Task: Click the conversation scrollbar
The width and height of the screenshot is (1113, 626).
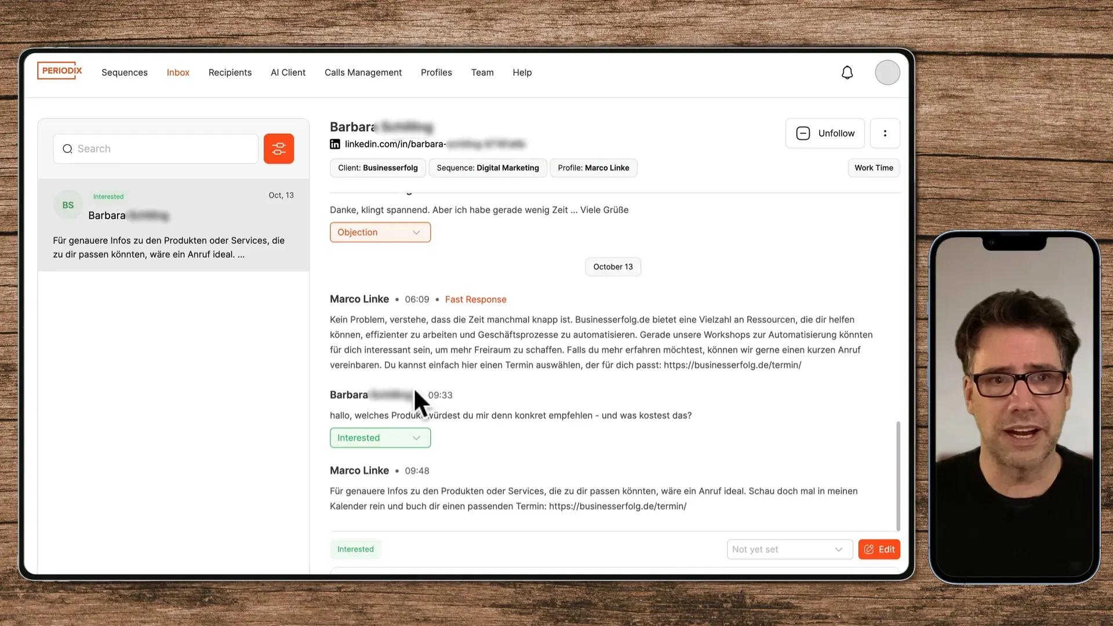Action: coord(898,475)
